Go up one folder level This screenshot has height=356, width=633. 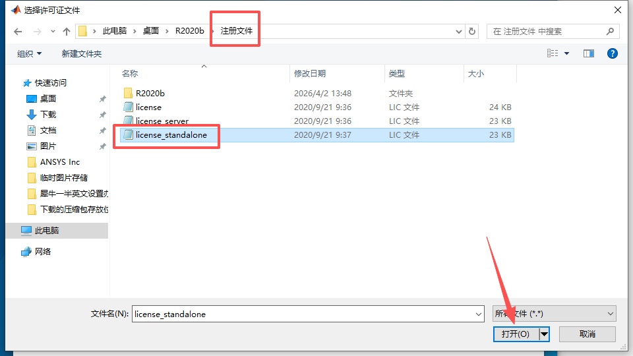(67, 32)
